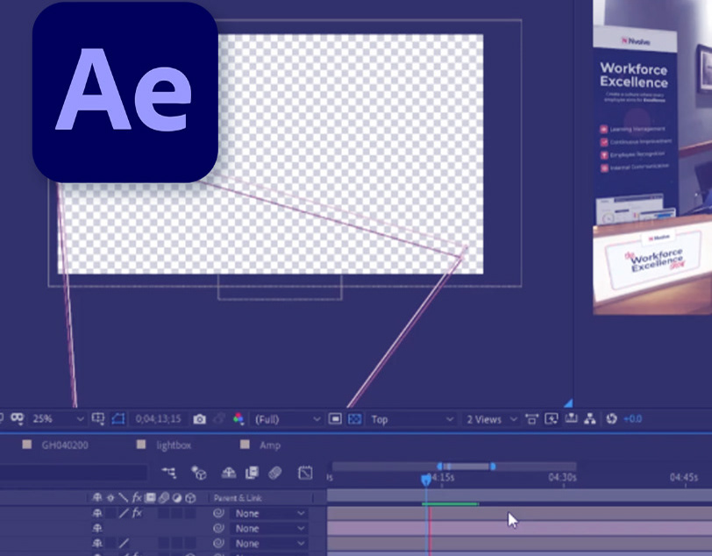
Task: Click the color label beside GH040200 tab
Action: 27,445
